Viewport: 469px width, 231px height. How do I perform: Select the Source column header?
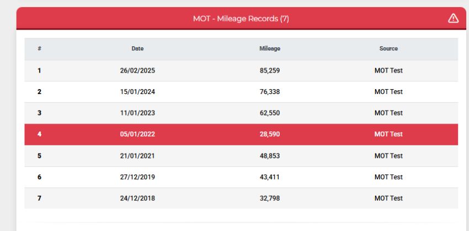[x=388, y=48]
